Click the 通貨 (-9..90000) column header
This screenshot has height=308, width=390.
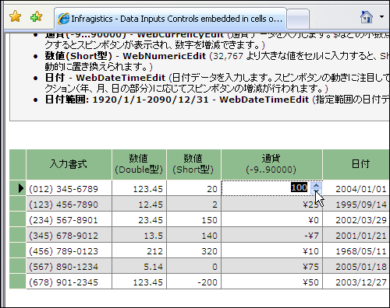coord(271,164)
